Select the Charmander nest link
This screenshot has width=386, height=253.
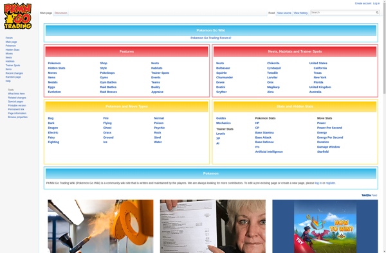tap(225, 77)
